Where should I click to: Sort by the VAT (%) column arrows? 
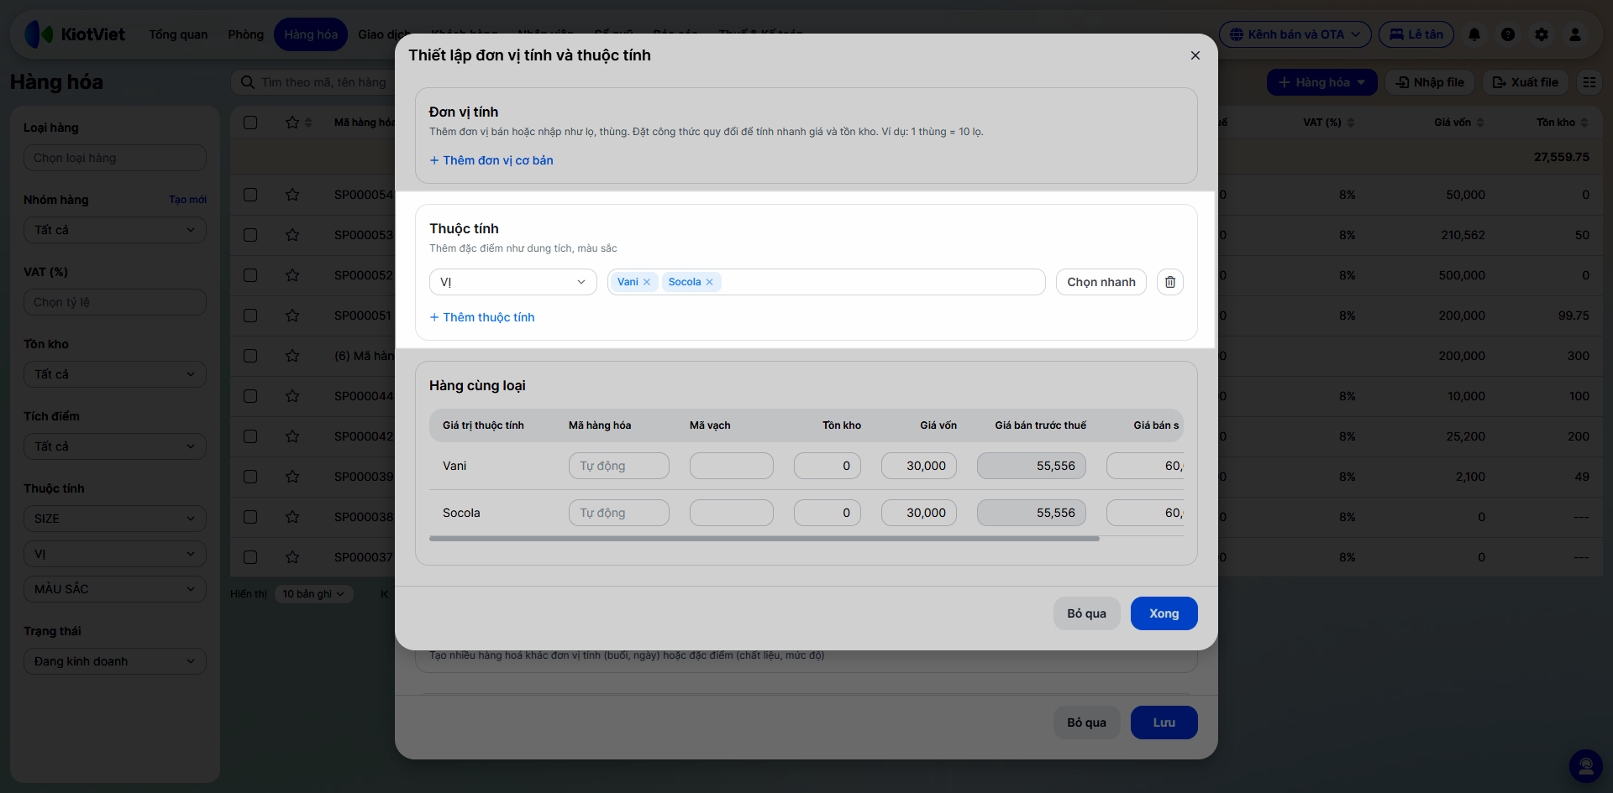[1351, 123]
